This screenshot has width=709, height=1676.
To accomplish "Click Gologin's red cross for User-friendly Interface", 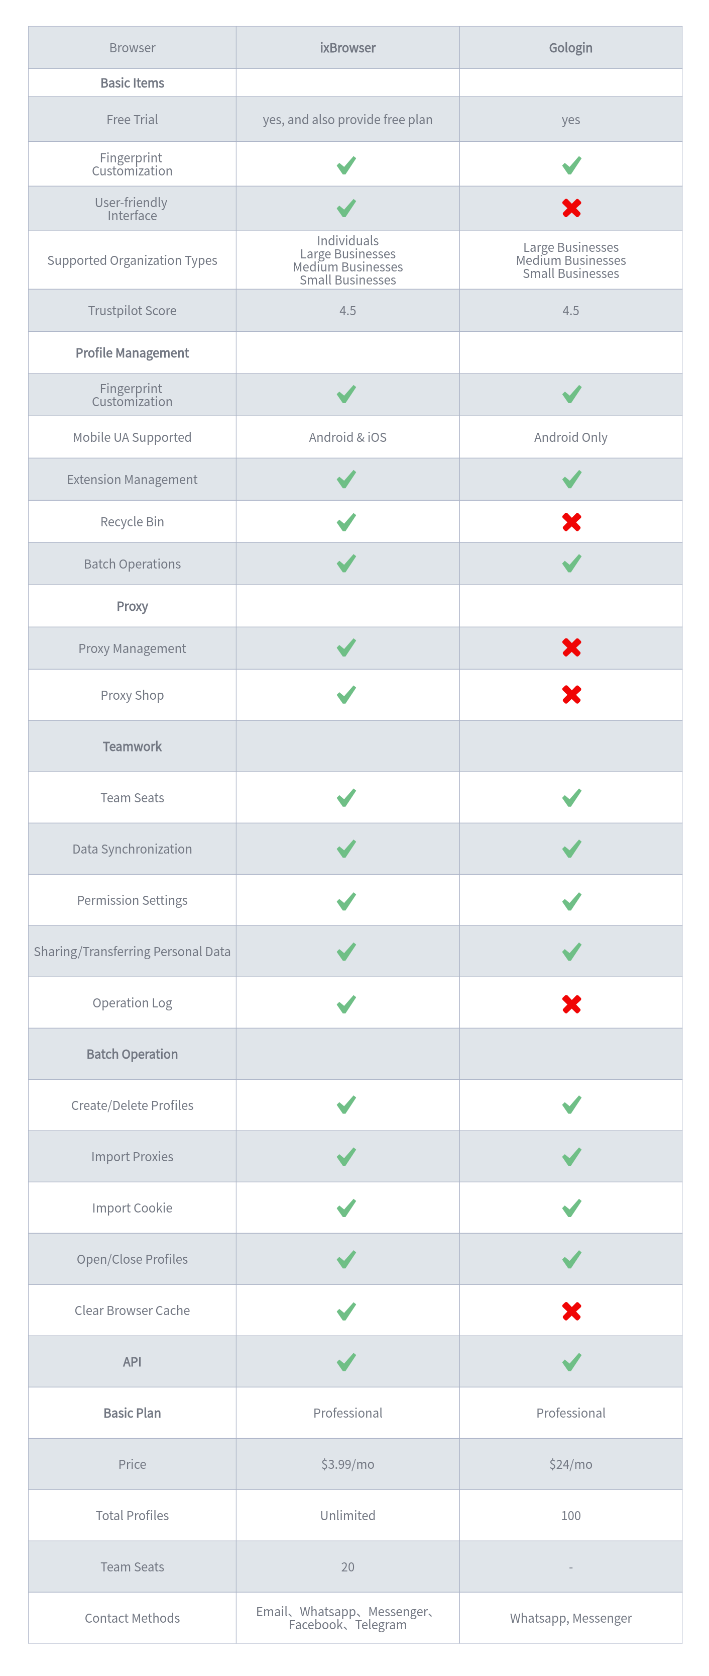I will (571, 208).
